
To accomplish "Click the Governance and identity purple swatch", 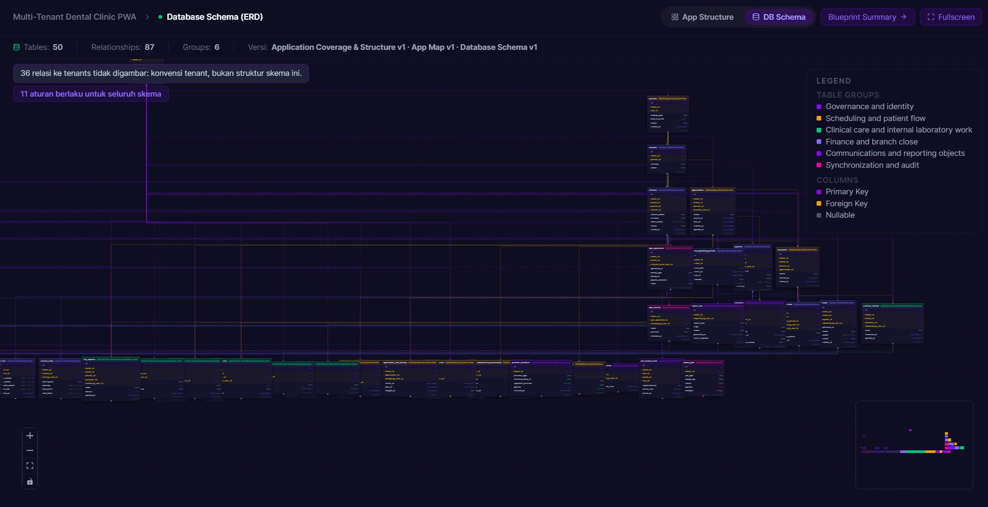I will 819,106.
